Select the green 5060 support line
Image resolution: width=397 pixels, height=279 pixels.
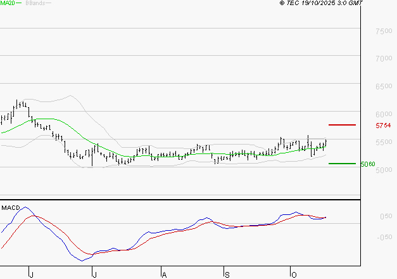coord(342,164)
